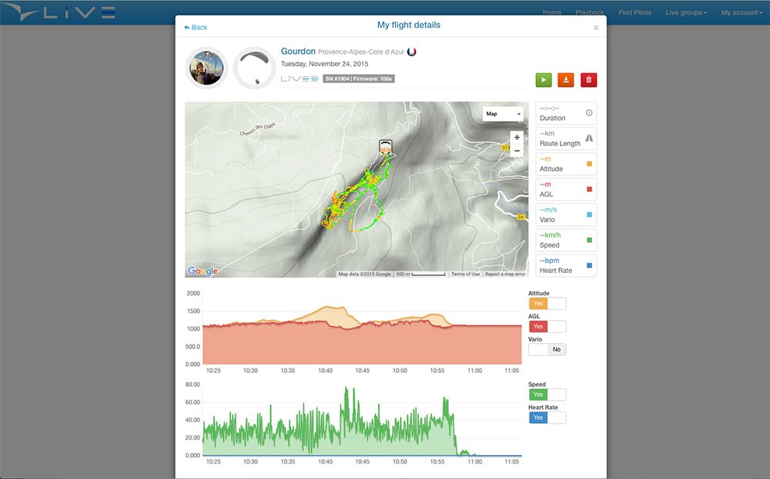Open the Find Pilots page
This screenshot has height=479, width=770.
(634, 12)
